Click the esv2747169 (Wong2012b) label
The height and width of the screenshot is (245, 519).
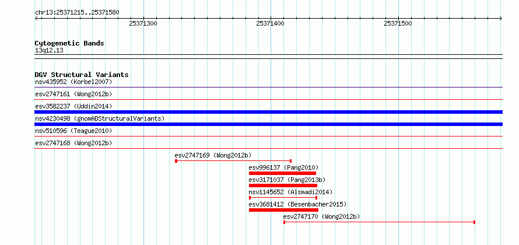[x=213, y=155]
